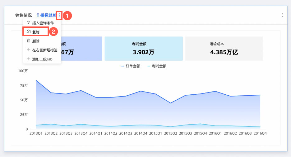Open the three-dot menu beside 指标趋势 tab
The width and height of the screenshot is (291, 157).
pyautogui.click(x=59, y=15)
